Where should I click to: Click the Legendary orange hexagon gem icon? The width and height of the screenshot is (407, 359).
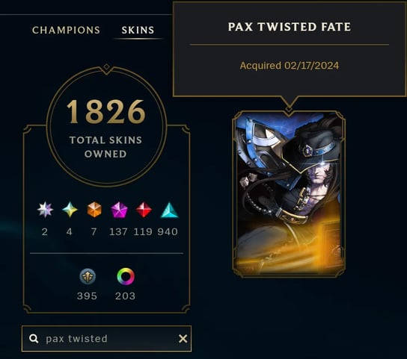pyautogui.click(x=94, y=210)
